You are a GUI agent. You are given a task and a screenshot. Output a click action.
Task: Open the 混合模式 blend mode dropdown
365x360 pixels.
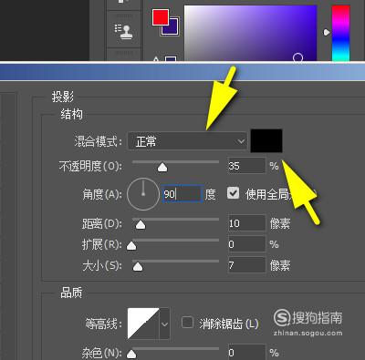(187, 141)
